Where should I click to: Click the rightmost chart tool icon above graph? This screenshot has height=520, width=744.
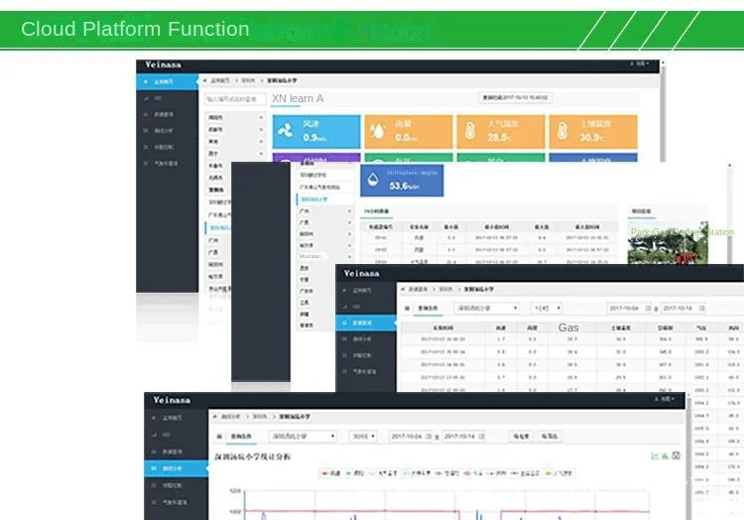point(677,455)
